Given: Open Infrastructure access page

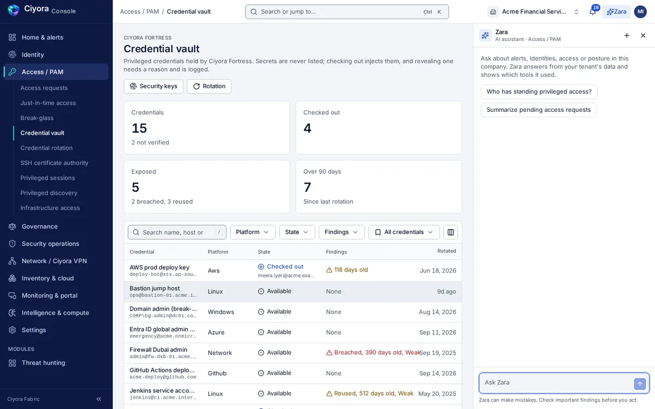Looking at the screenshot, I should click(x=50, y=208).
